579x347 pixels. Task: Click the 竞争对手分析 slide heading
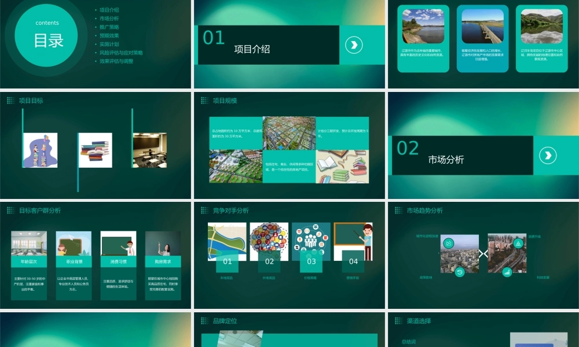[x=231, y=211]
